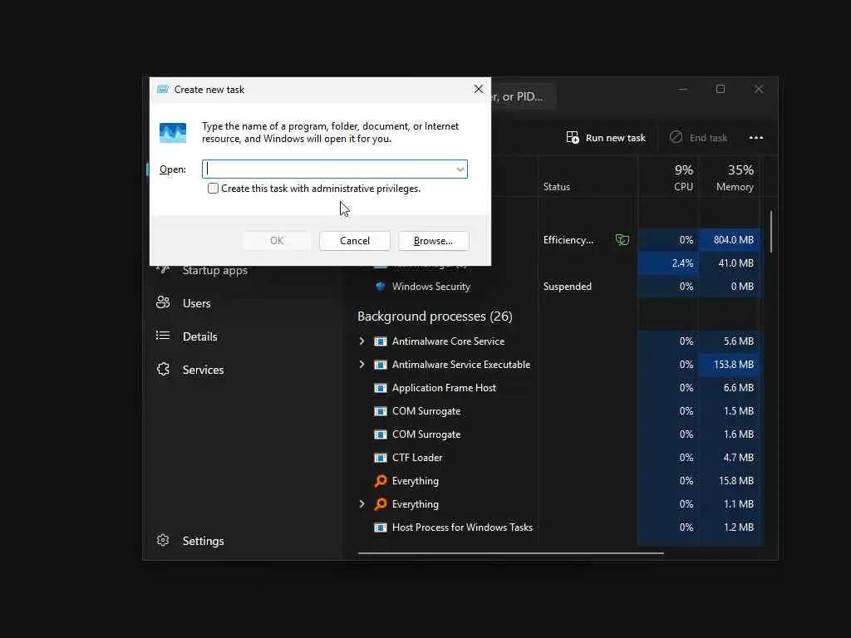851x638 pixels.
Task: Cancel the Create new task dialog
Action: pos(354,240)
